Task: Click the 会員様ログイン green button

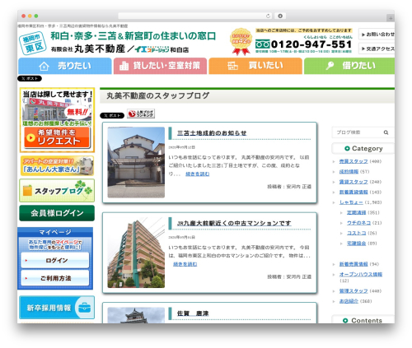Action: [57, 213]
